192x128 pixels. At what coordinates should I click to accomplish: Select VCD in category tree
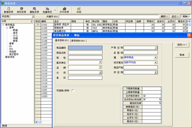pyautogui.click(x=11, y=49)
